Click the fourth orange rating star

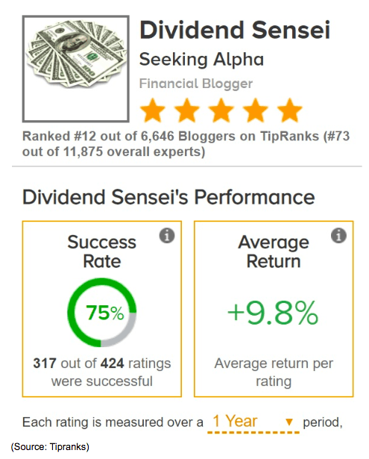tap(256, 110)
